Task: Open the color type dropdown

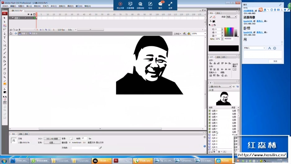Action: (x=231, y=17)
